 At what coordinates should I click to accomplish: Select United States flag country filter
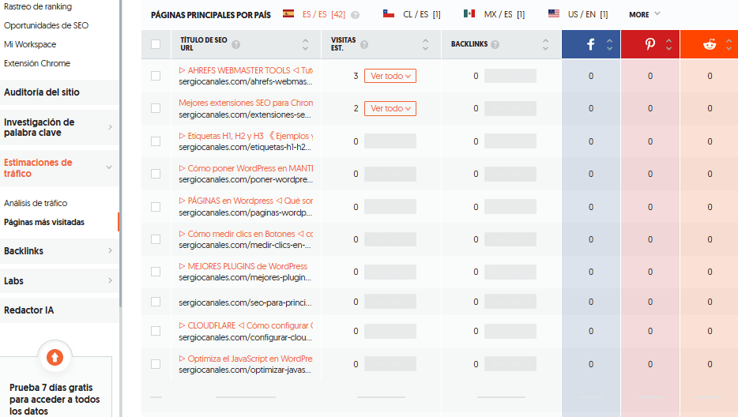tap(554, 13)
